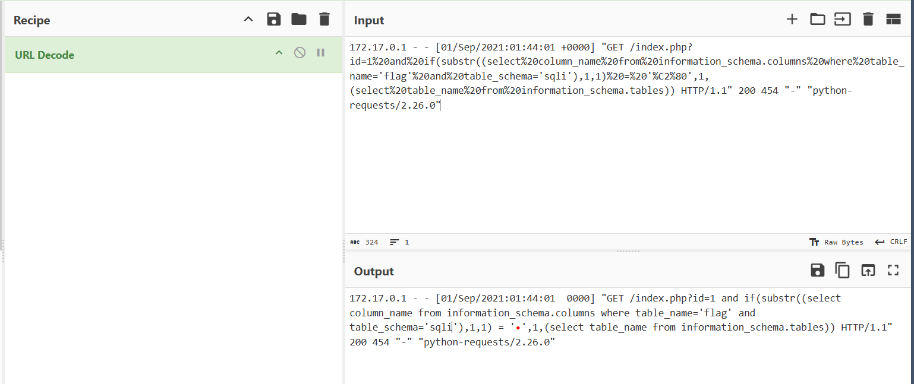Viewport: 914px width, 384px height.
Task: Maximise the output pane
Action: [x=893, y=271]
